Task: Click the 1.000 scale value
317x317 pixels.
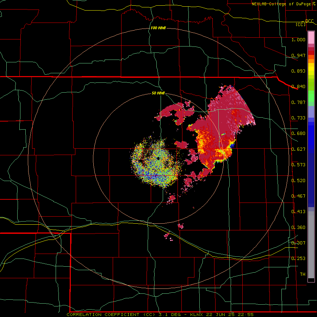Action: 298,39
